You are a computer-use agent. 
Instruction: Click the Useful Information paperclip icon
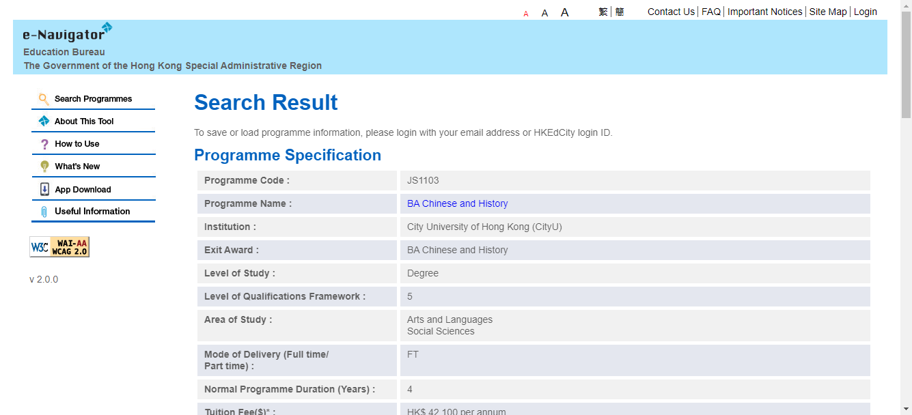pos(44,212)
